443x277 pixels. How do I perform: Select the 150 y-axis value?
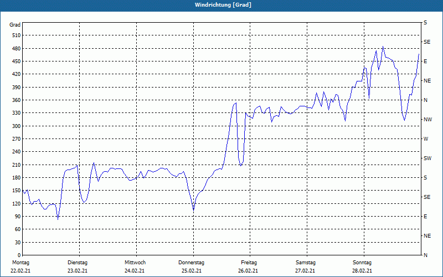(x=17, y=190)
